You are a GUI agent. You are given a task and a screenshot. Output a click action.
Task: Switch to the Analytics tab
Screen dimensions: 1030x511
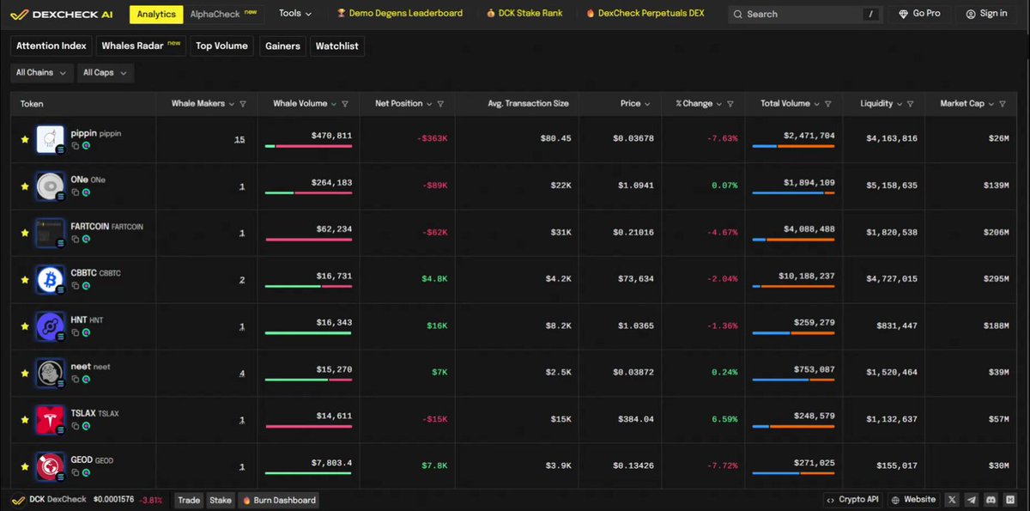pos(156,14)
